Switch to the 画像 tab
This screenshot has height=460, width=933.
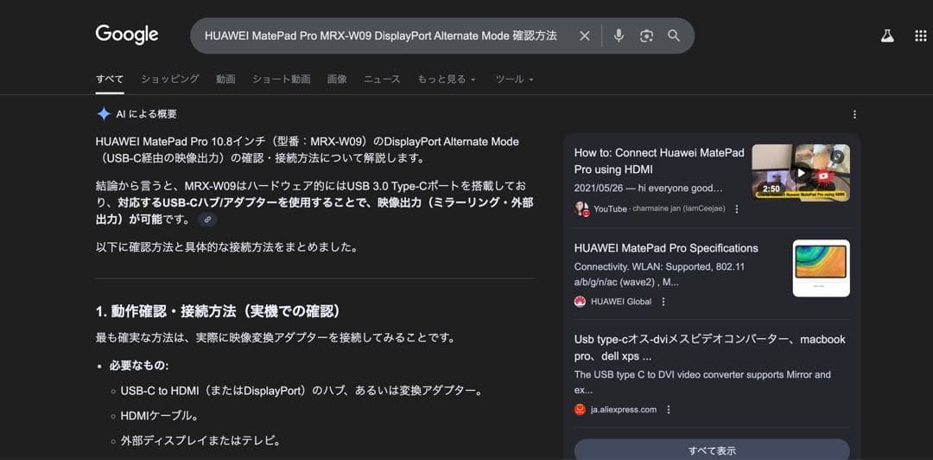337,80
